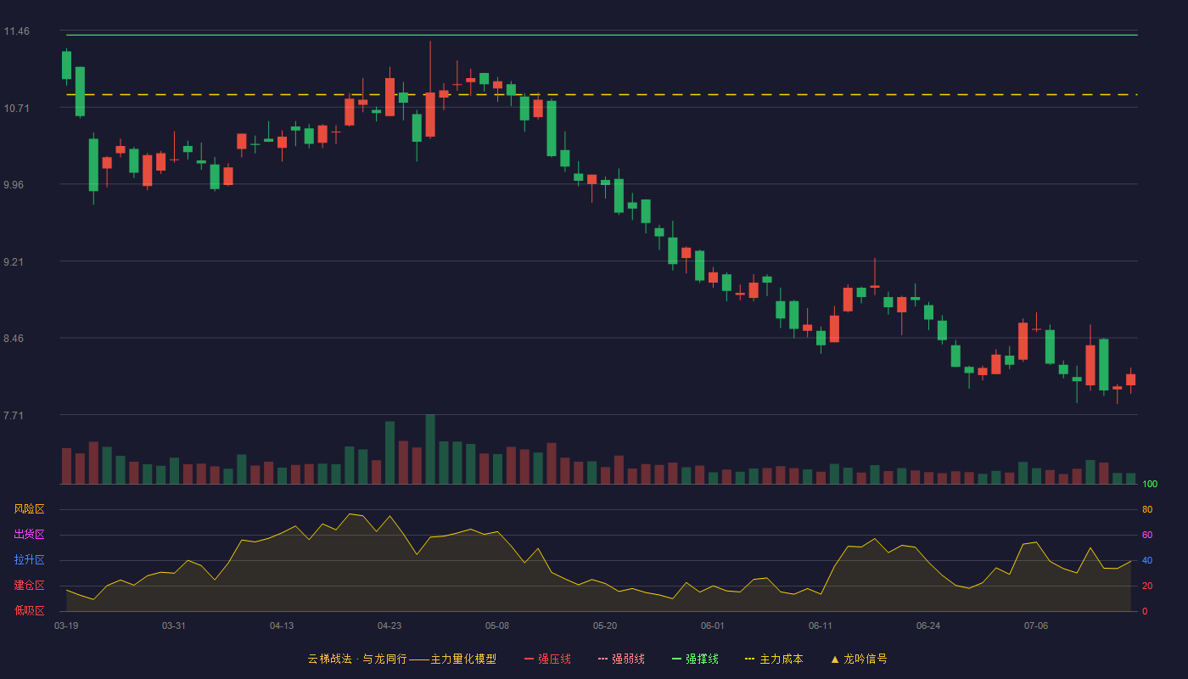The image size is (1188, 679).
Task: Click the 05-20 date label
Action: point(605,626)
